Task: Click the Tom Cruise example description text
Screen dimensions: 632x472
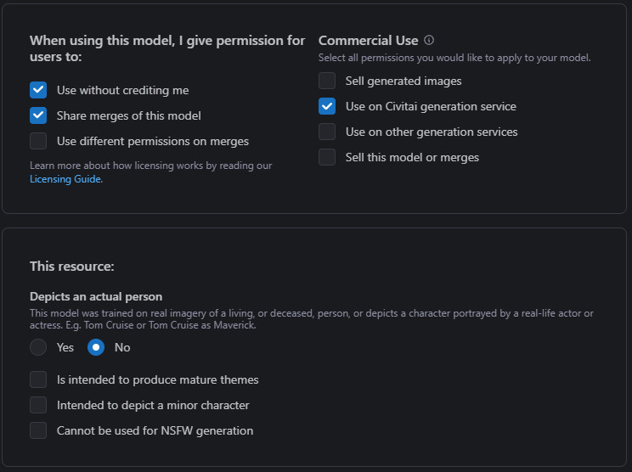Action: click(x=311, y=319)
